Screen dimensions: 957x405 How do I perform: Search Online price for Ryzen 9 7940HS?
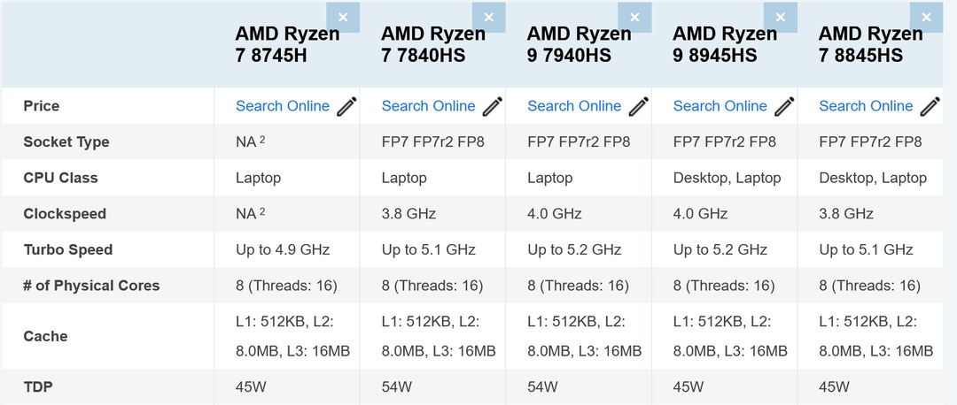click(574, 106)
